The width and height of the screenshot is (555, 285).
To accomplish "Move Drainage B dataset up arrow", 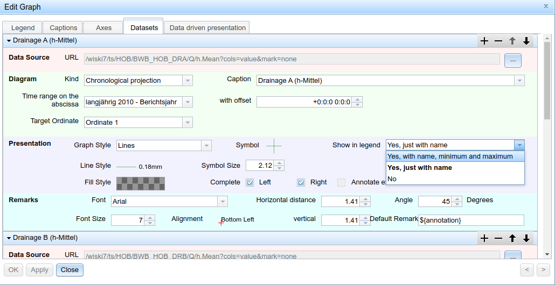I will pos(512,238).
